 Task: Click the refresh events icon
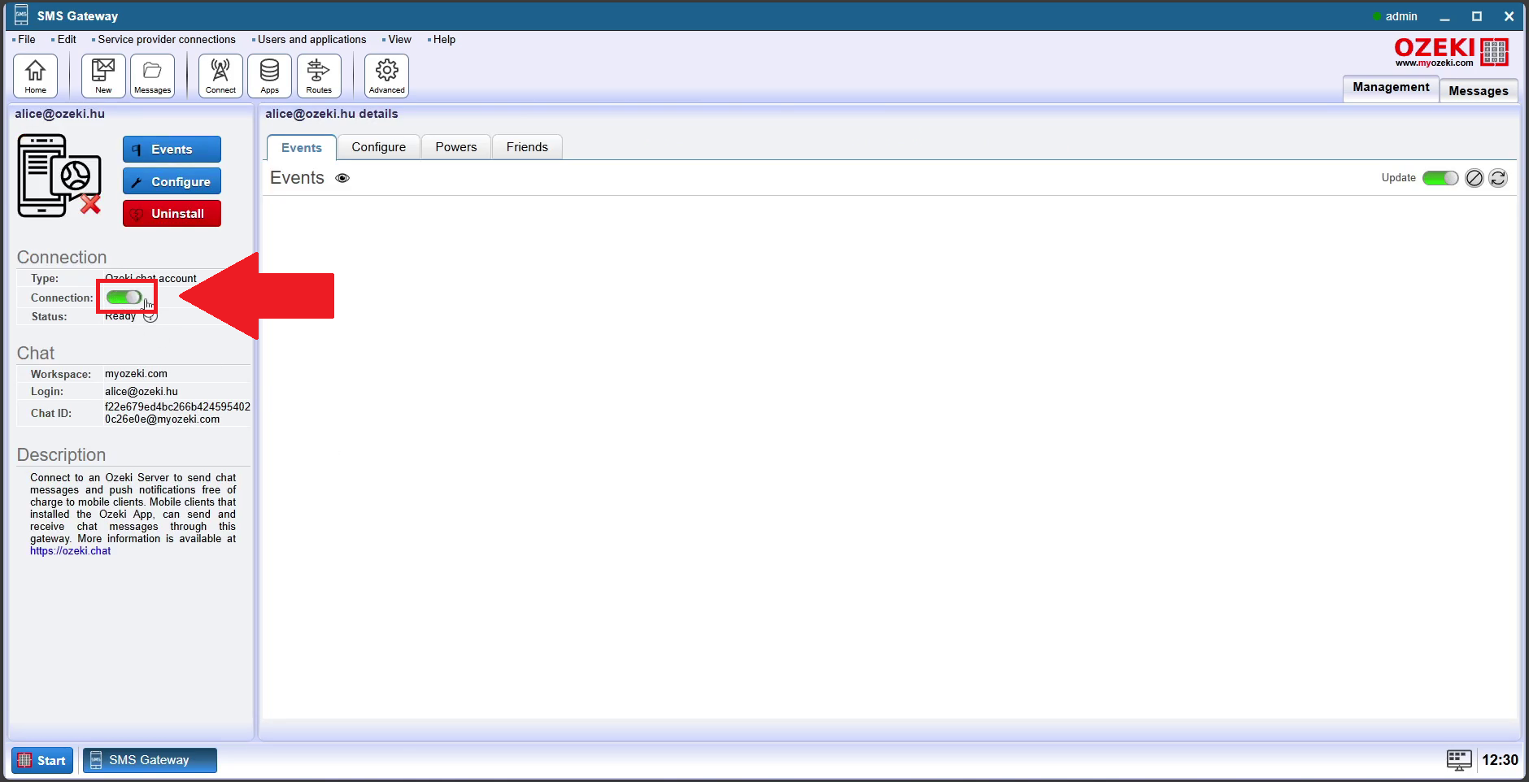pos(1498,178)
